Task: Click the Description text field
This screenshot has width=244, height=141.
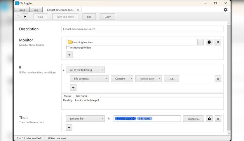Action: click(x=142, y=29)
